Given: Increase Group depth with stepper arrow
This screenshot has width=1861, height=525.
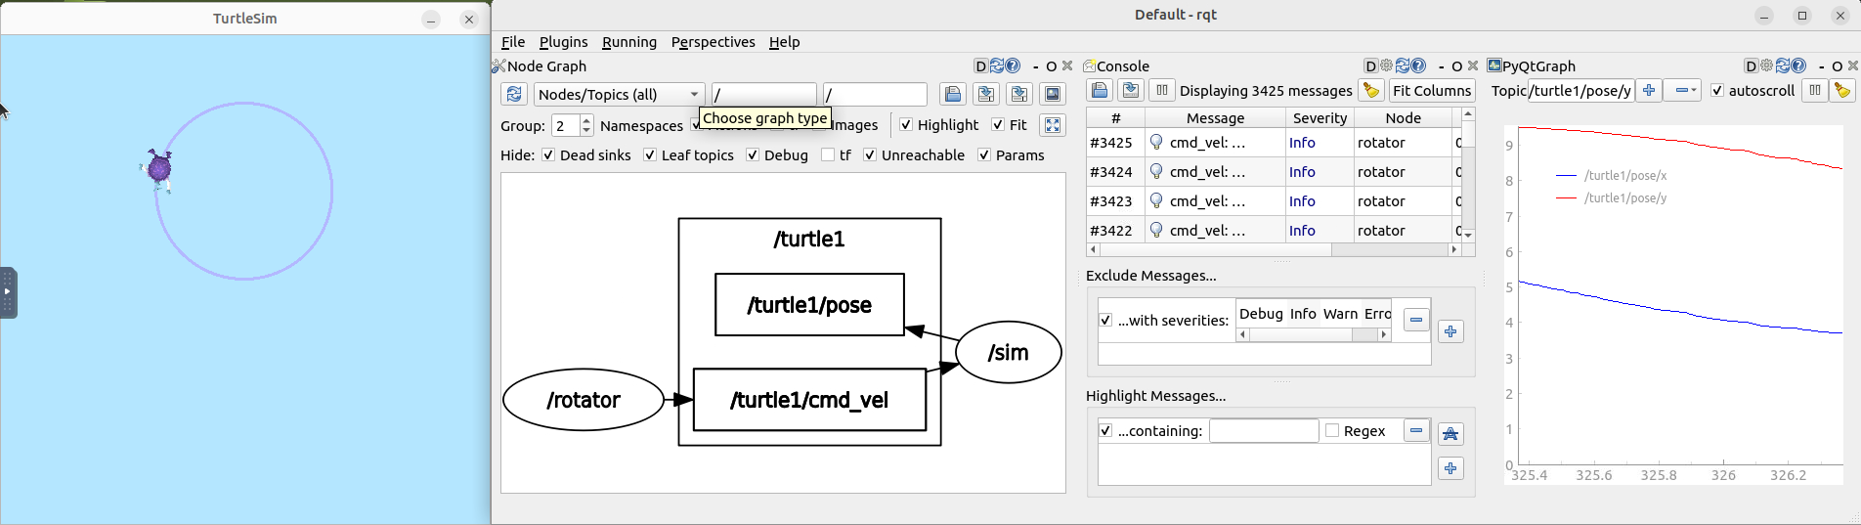Looking at the screenshot, I should (x=586, y=120).
